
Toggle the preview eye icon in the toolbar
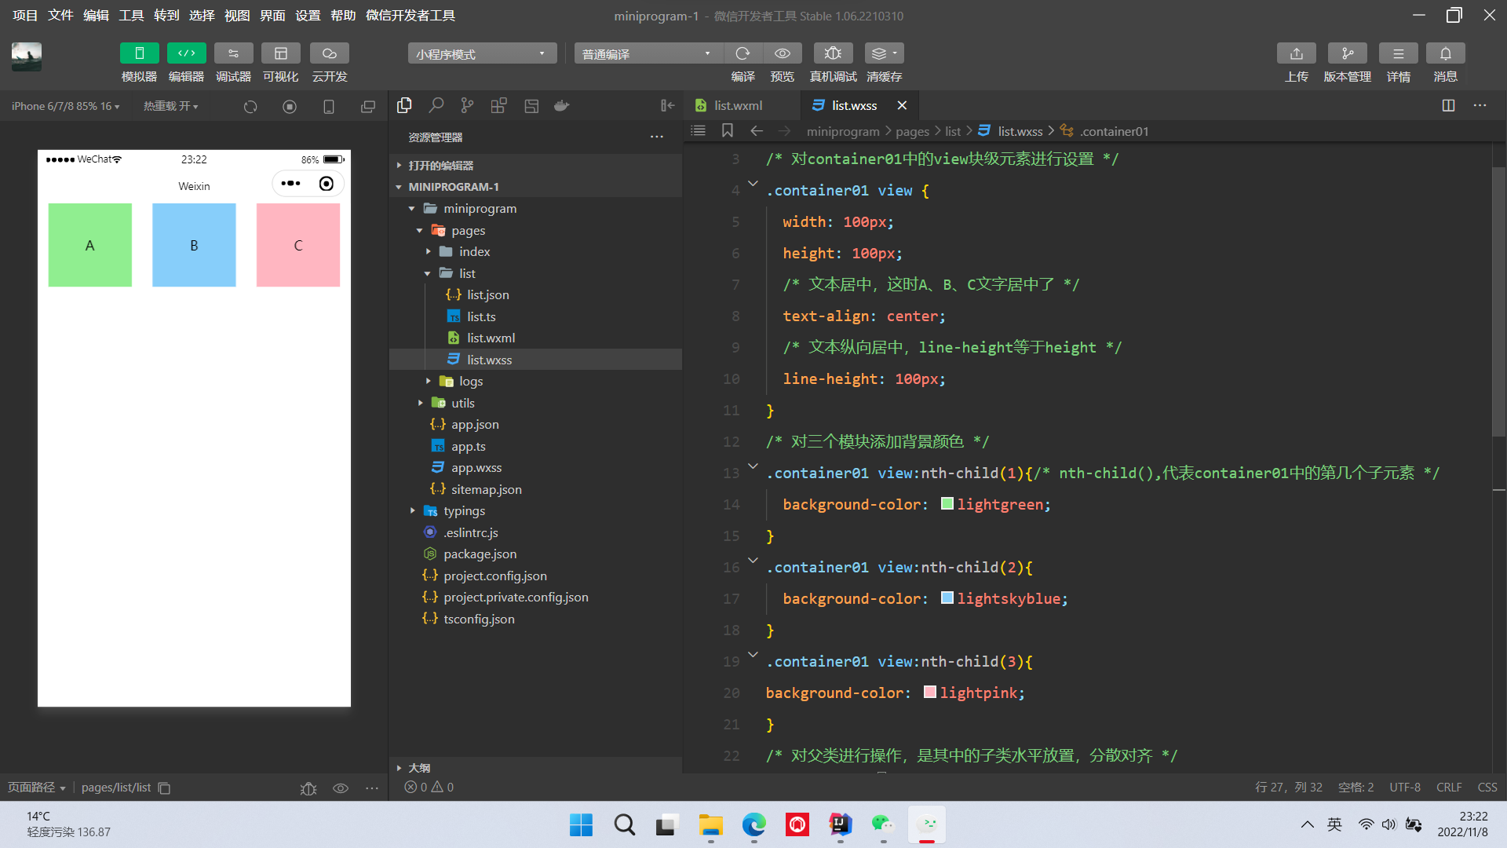click(782, 53)
